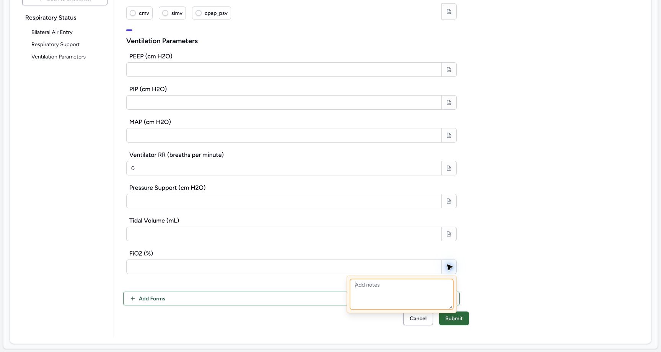
Task: Open notes icon for Pressure Support field
Action: (449, 201)
